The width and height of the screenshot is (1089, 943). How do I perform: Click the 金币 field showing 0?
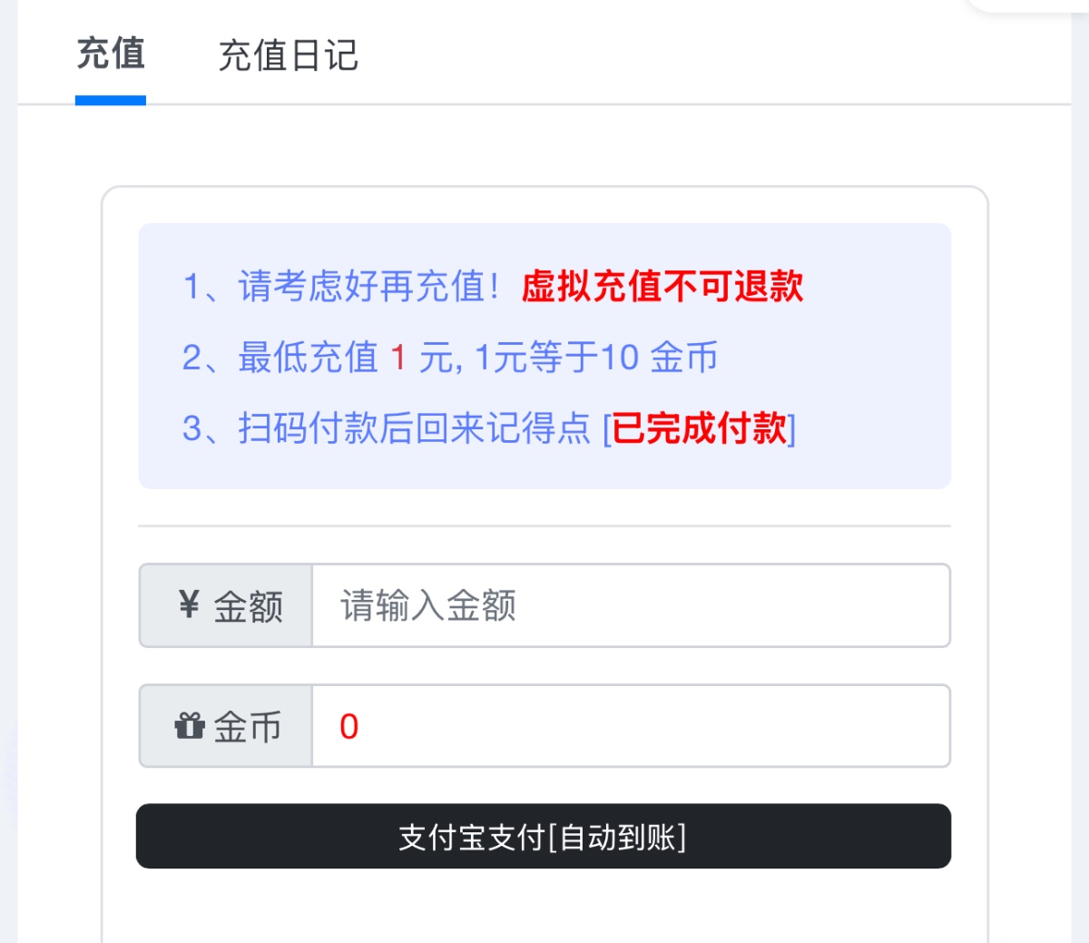tap(631, 726)
